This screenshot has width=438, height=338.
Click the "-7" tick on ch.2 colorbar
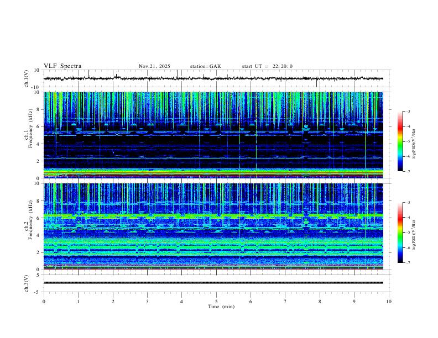tap(408, 263)
